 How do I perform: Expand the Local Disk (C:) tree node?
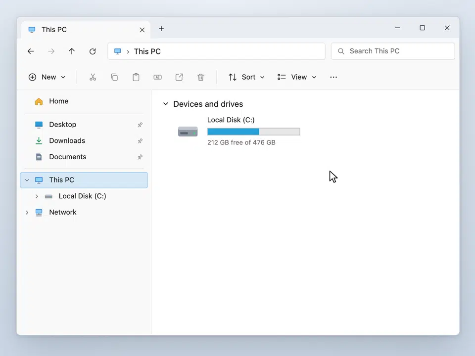(37, 196)
